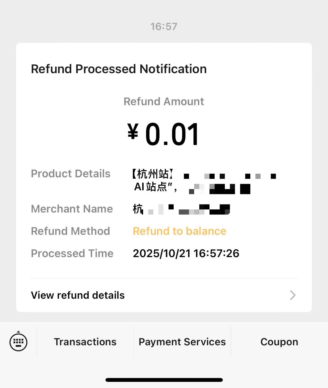Tap the chevron arrow beside View refund details
Screen dimensions: 328x388
293,295
